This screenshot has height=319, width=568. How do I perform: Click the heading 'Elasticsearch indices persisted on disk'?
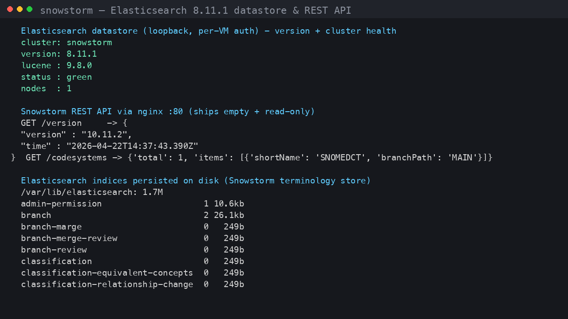click(120, 181)
